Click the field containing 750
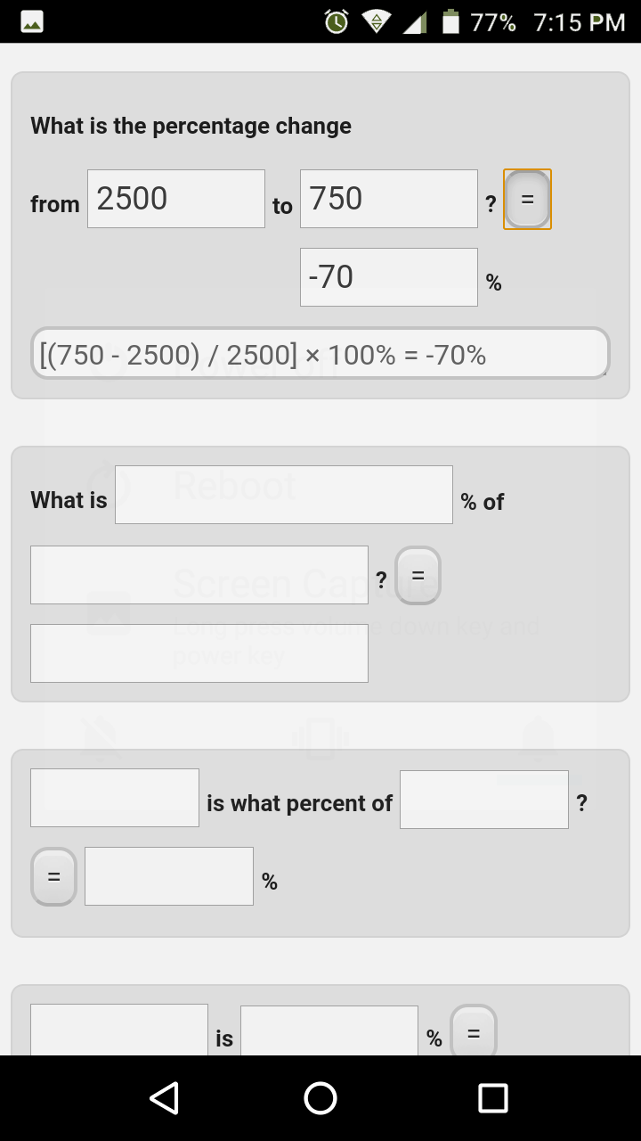 pyautogui.click(x=388, y=198)
